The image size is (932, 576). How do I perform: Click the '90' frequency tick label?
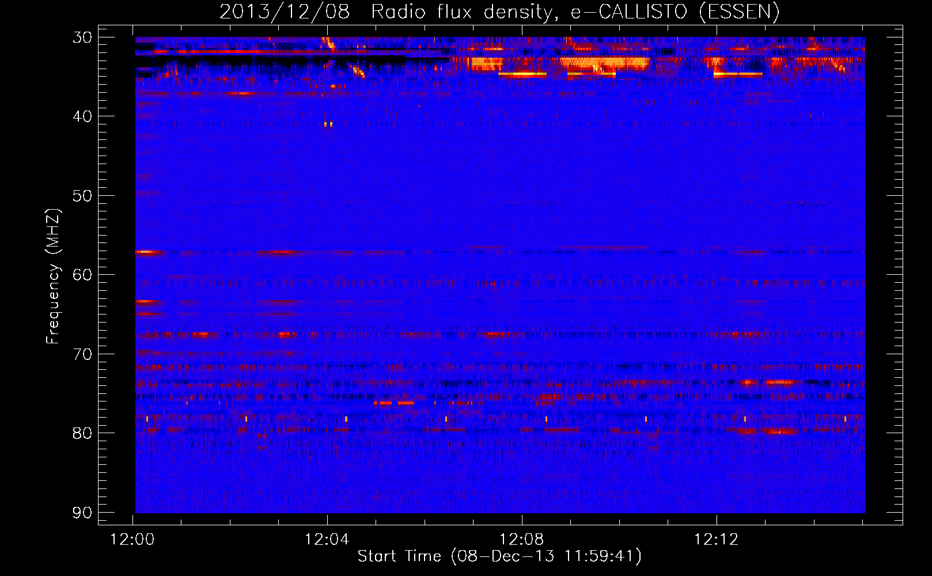pos(82,512)
